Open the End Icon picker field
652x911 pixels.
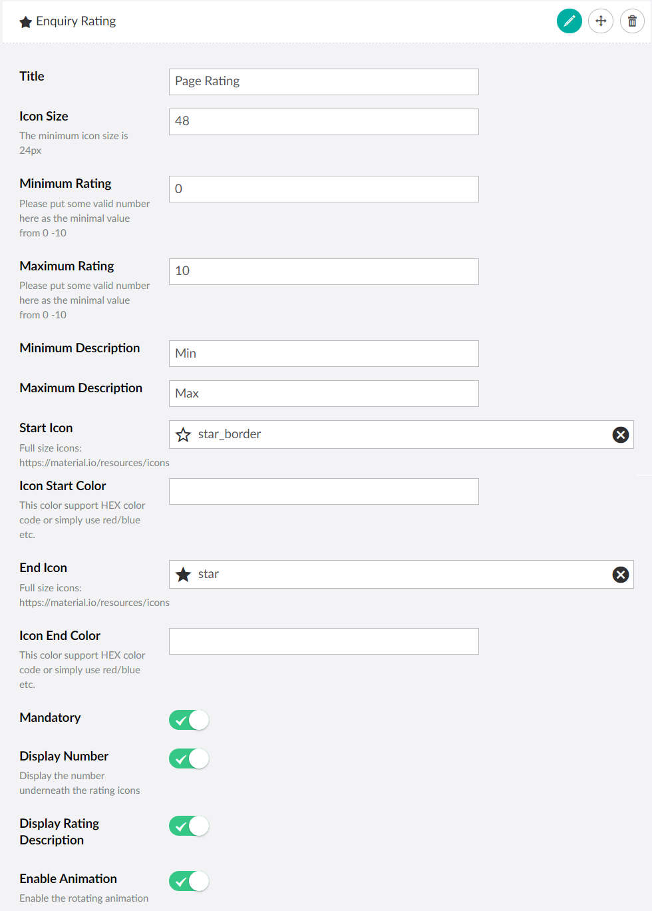click(x=399, y=575)
